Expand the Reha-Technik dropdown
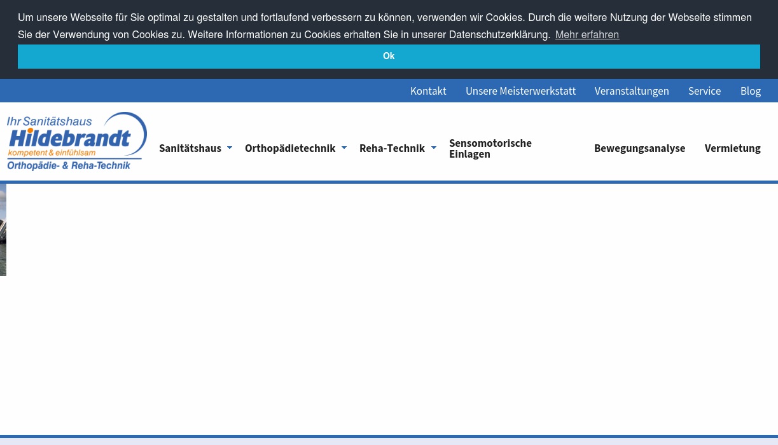The height and width of the screenshot is (445, 778). (x=433, y=148)
